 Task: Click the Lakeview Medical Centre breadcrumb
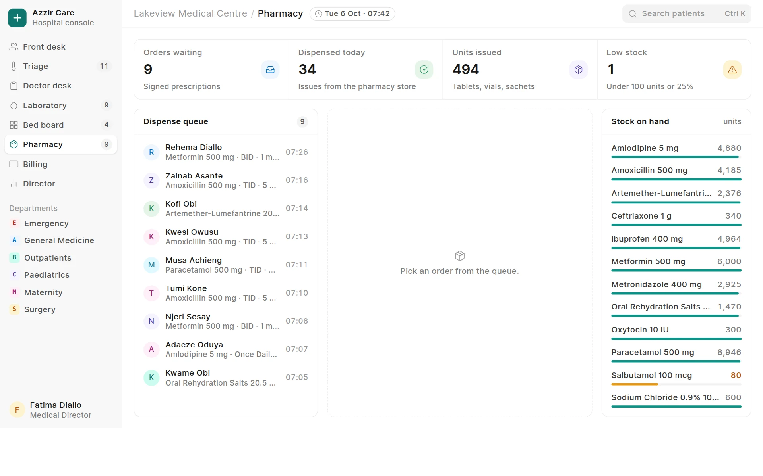[x=190, y=13]
